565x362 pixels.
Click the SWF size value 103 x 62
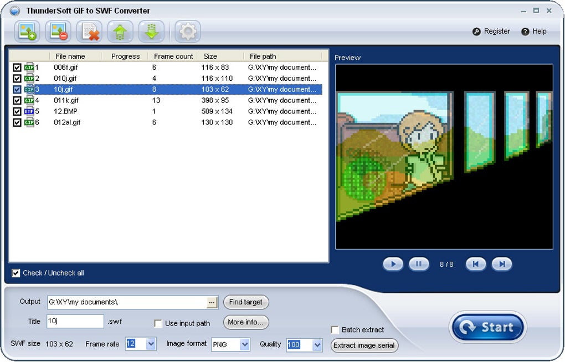point(59,344)
